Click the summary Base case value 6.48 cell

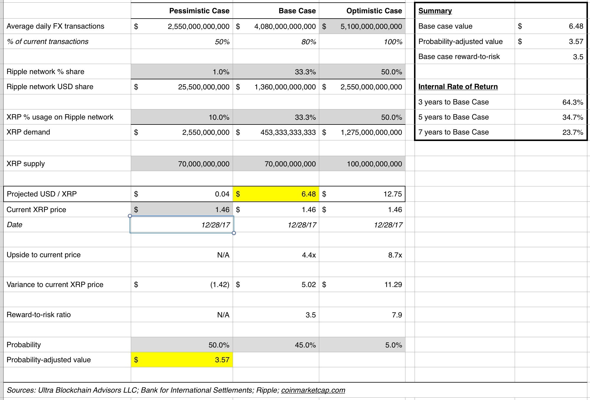tap(551, 26)
